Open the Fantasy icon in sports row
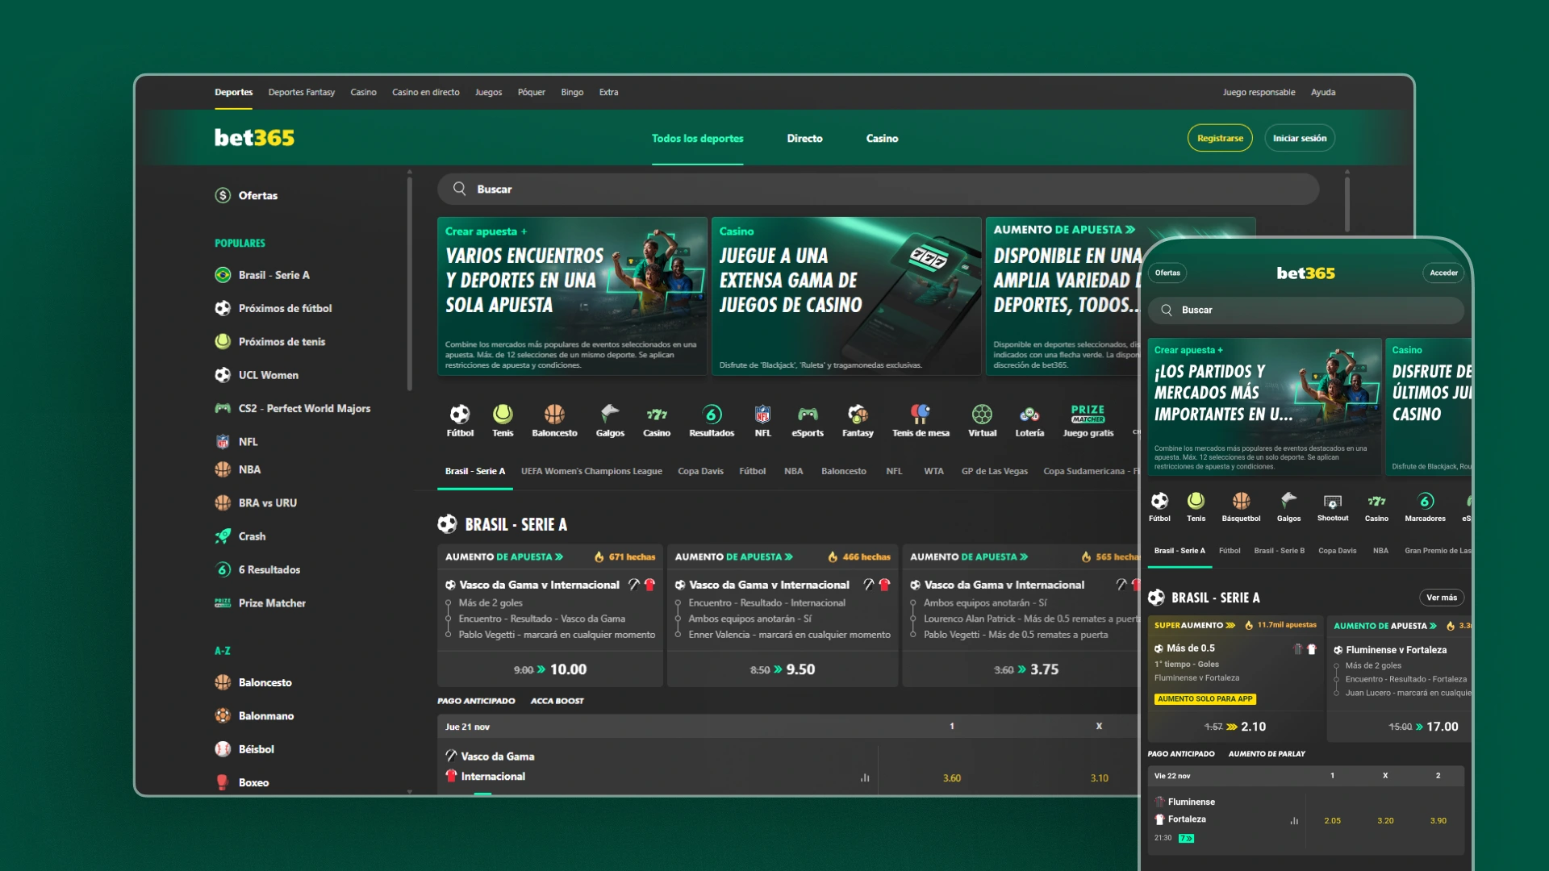 pyautogui.click(x=858, y=415)
